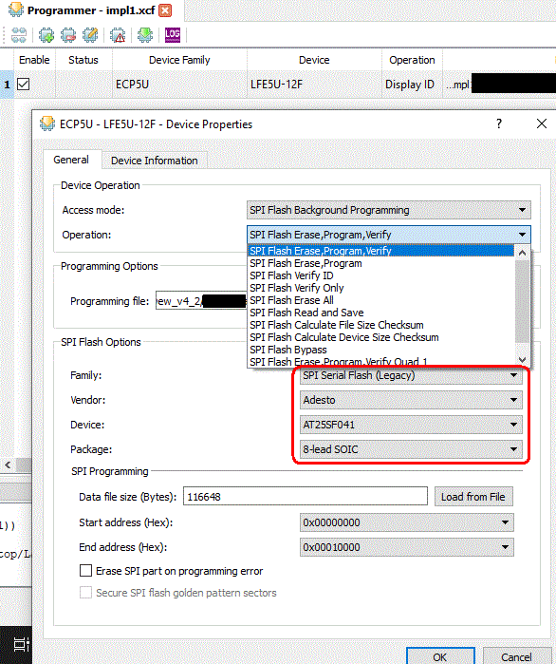556x664 pixels.
Task: Click the device warning triangle chip icon
Action: pos(118,35)
